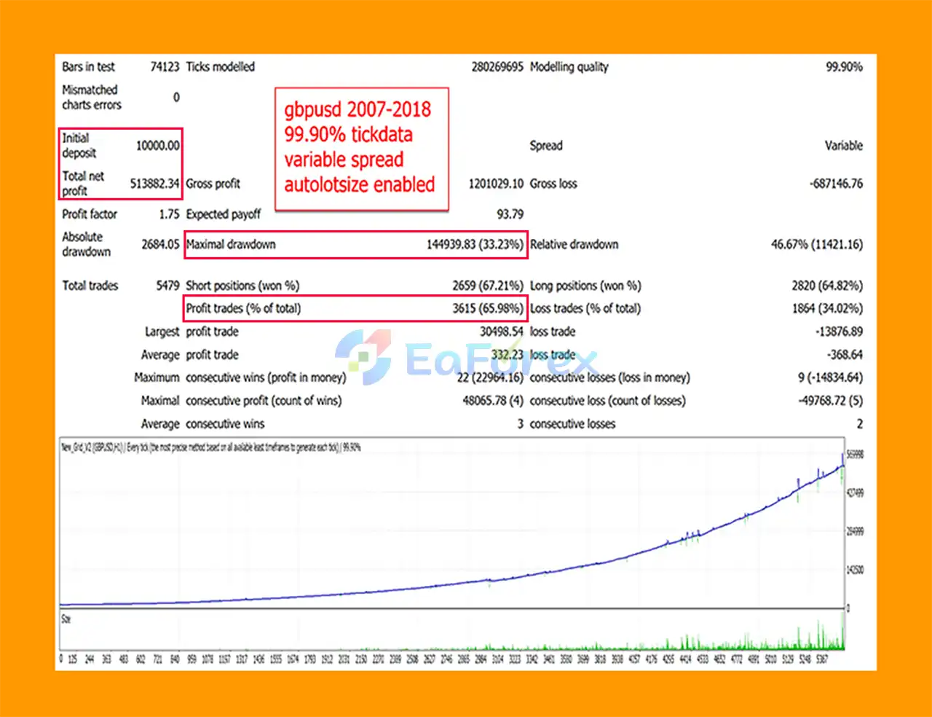This screenshot has height=717, width=932.
Task: Click the Ticks modelled label
Action: click(x=220, y=67)
